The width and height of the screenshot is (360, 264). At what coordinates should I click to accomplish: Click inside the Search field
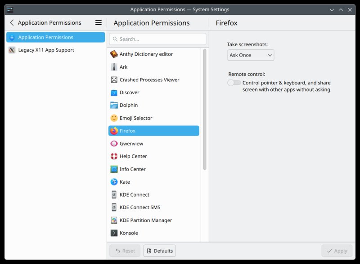coord(157,39)
